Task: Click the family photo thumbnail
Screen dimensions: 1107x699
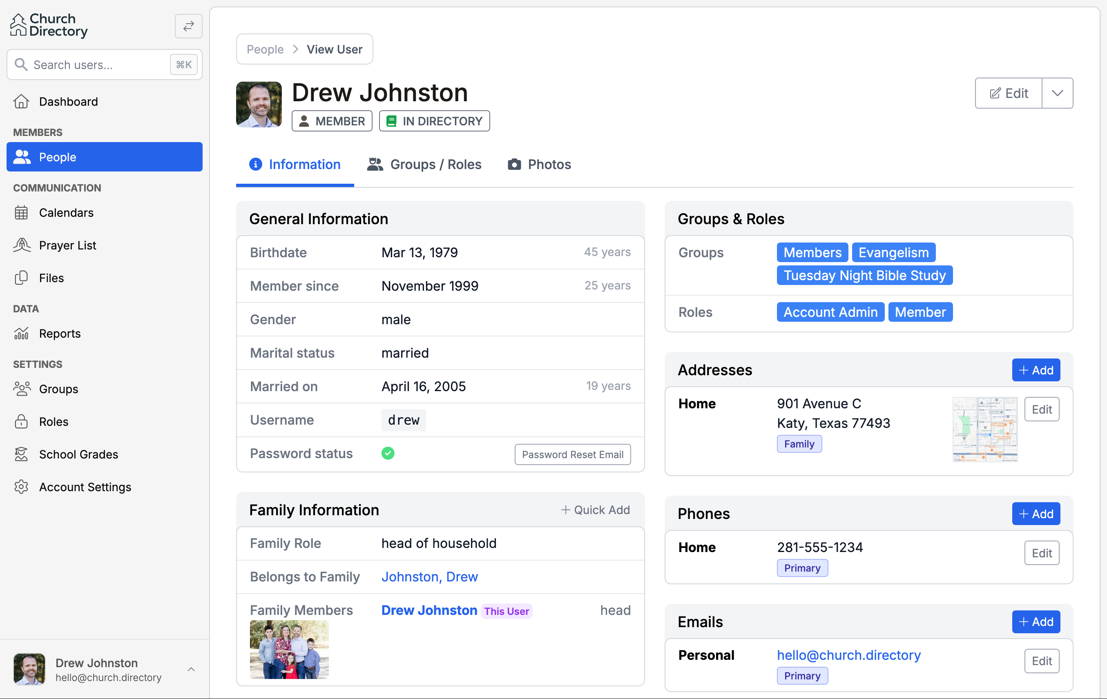Action: [289, 649]
